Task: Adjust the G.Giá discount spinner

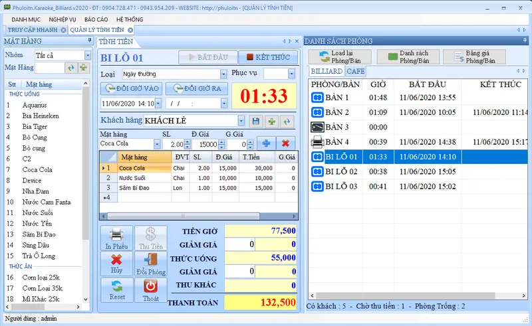Action: pyautogui.click(x=250, y=144)
